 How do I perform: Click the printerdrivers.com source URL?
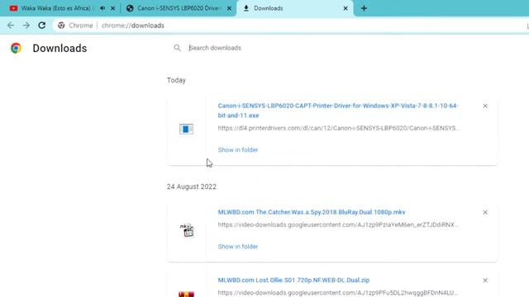(338, 128)
